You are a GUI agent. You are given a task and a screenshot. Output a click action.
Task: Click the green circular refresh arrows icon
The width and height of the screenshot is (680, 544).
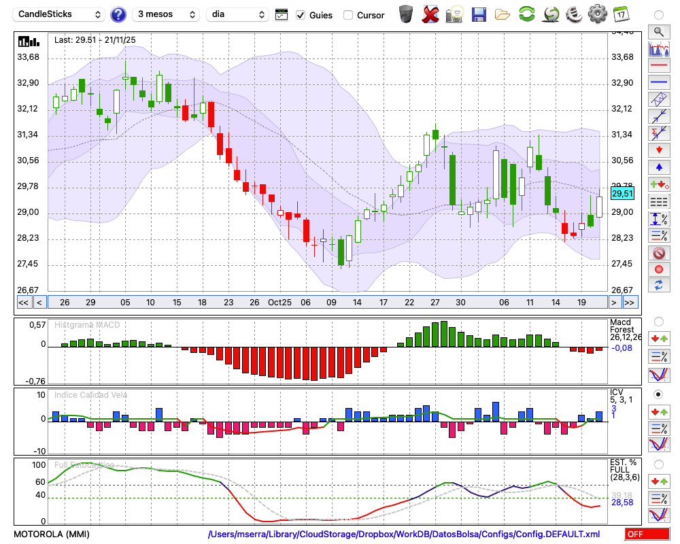click(526, 14)
